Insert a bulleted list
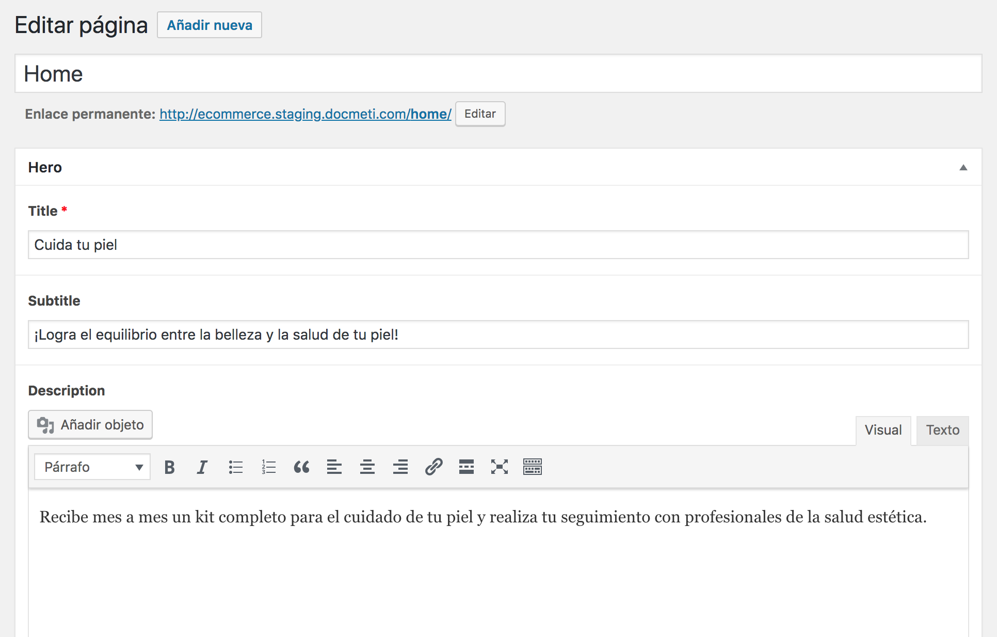Image resolution: width=997 pixels, height=637 pixels. click(x=235, y=467)
